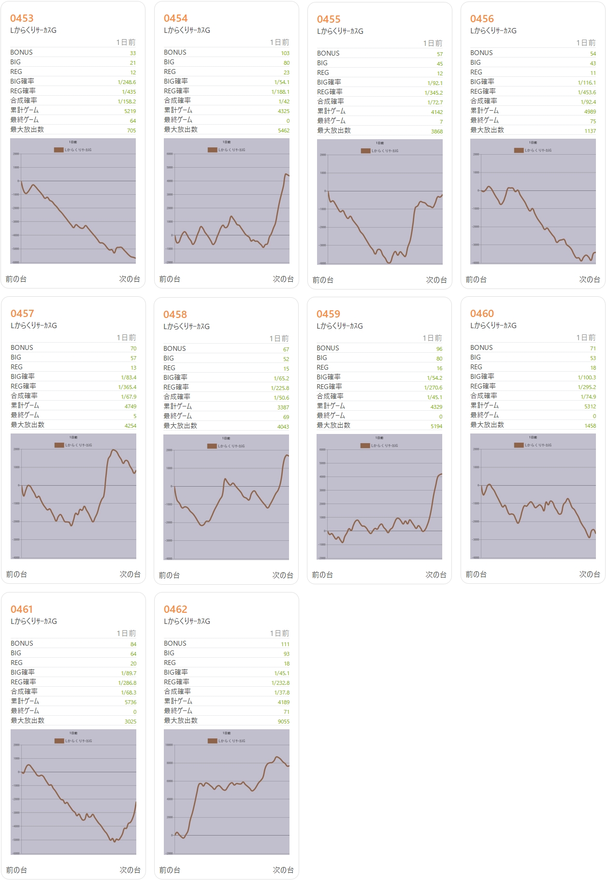Go to 前の台 from machine 0454
This screenshot has width=608, height=881.
pyautogui.click(x=170, y=279)
